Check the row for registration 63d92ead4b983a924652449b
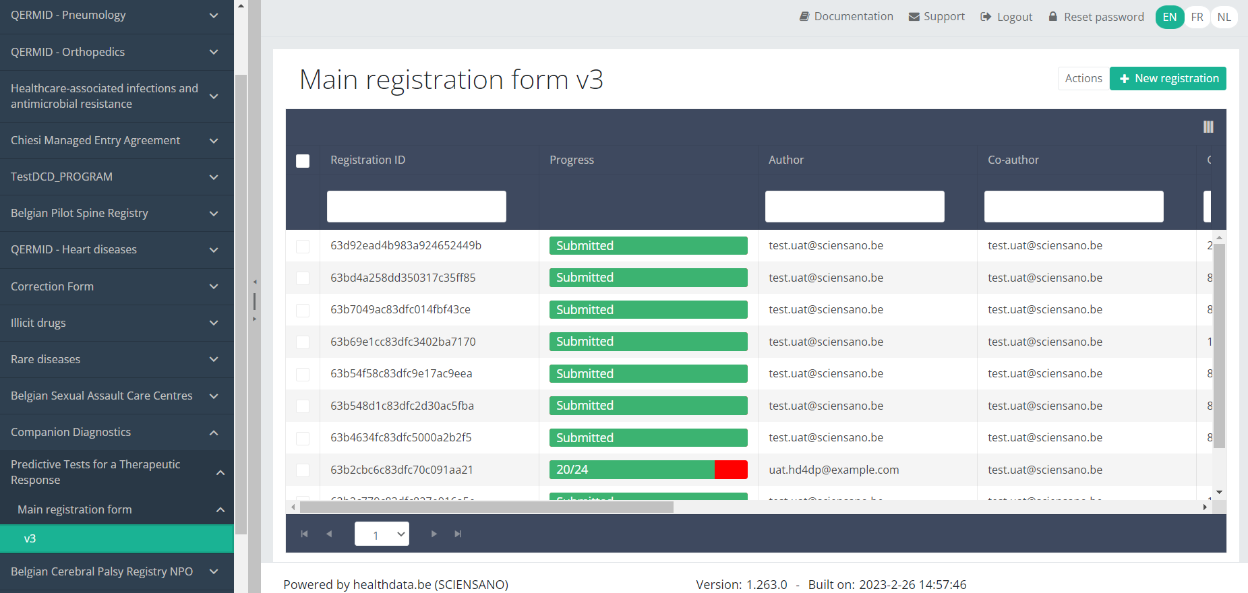1248x593 pixels. [303, 246]
